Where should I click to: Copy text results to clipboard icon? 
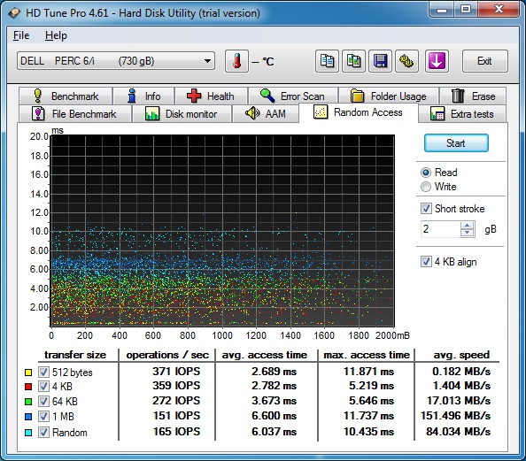click(x=327, y=61)
